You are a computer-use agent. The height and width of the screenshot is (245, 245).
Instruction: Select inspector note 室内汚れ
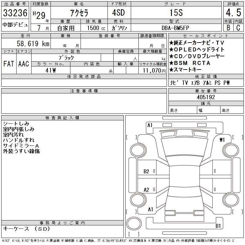point(13,134)
